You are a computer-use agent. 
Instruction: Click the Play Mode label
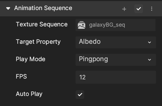coord(31,59)
